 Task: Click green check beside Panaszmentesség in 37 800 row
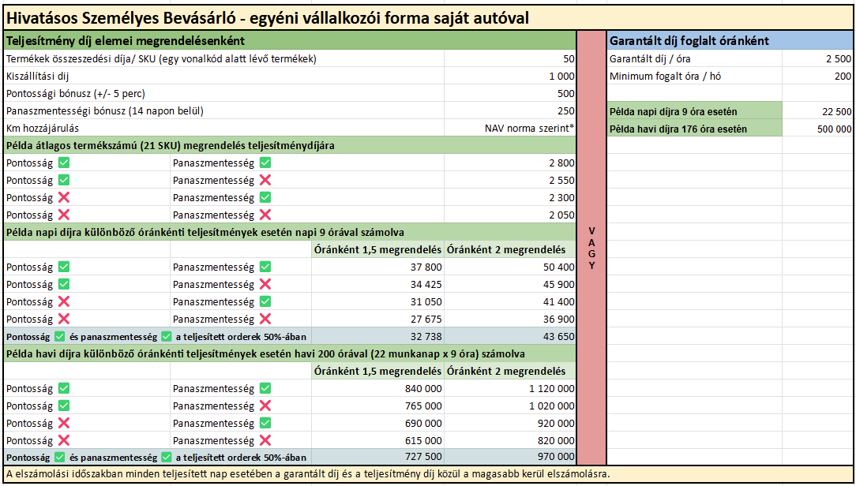[265, 267]
